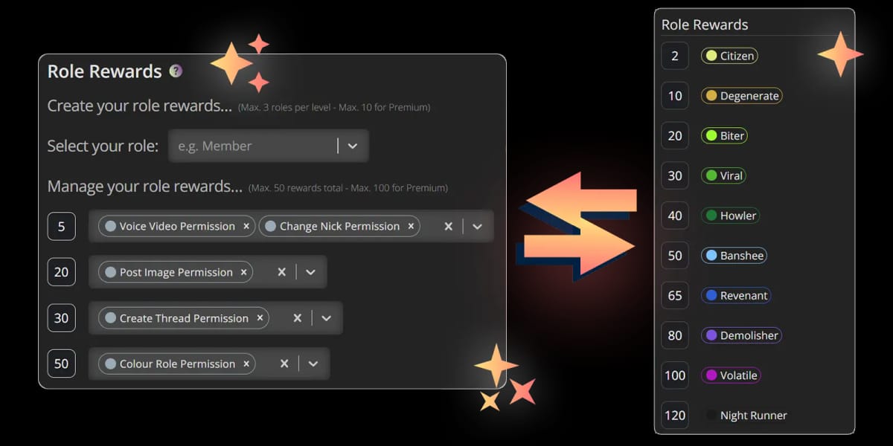The height and width of the screenshot is (446, 893).
Task: Click the Role Rewards help question icon
Action: click(176, 71)
